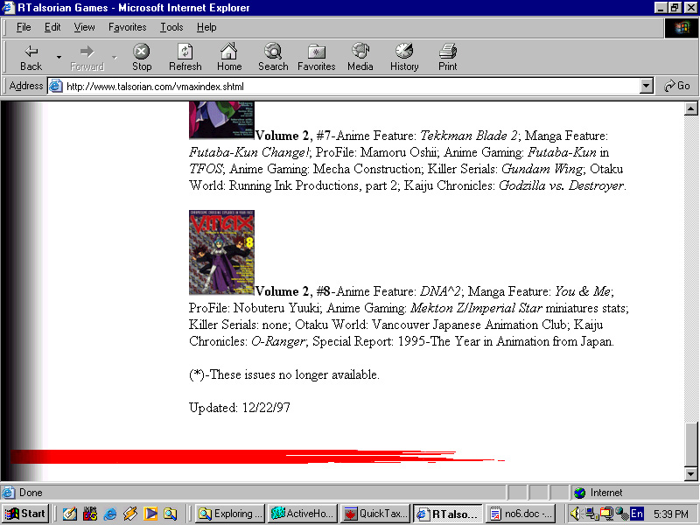Expand the address bar dropdown list

pos(646,86)
